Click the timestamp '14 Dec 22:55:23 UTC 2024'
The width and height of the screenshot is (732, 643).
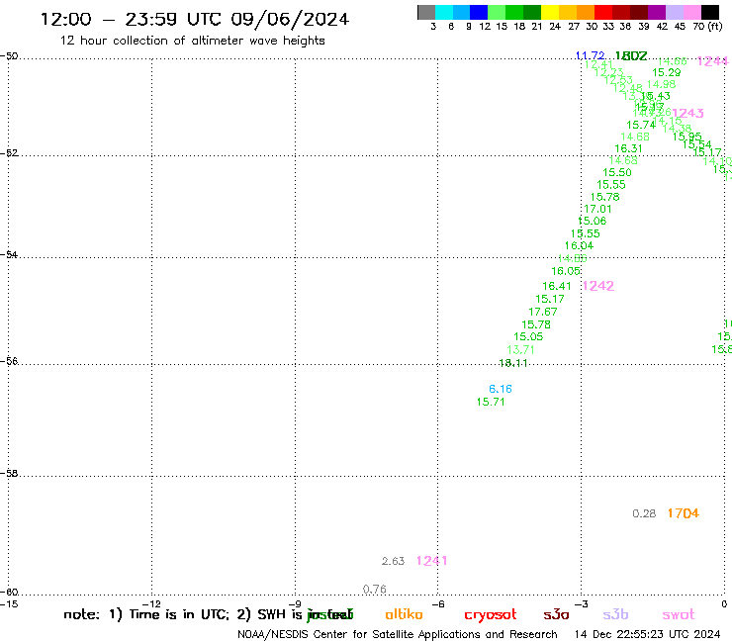(x=647, y=634)
